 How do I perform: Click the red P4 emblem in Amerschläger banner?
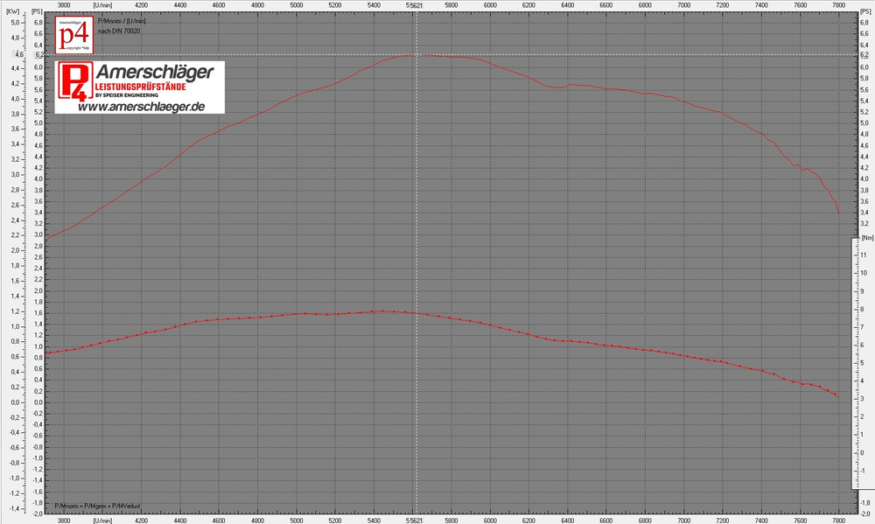[73, 81]
